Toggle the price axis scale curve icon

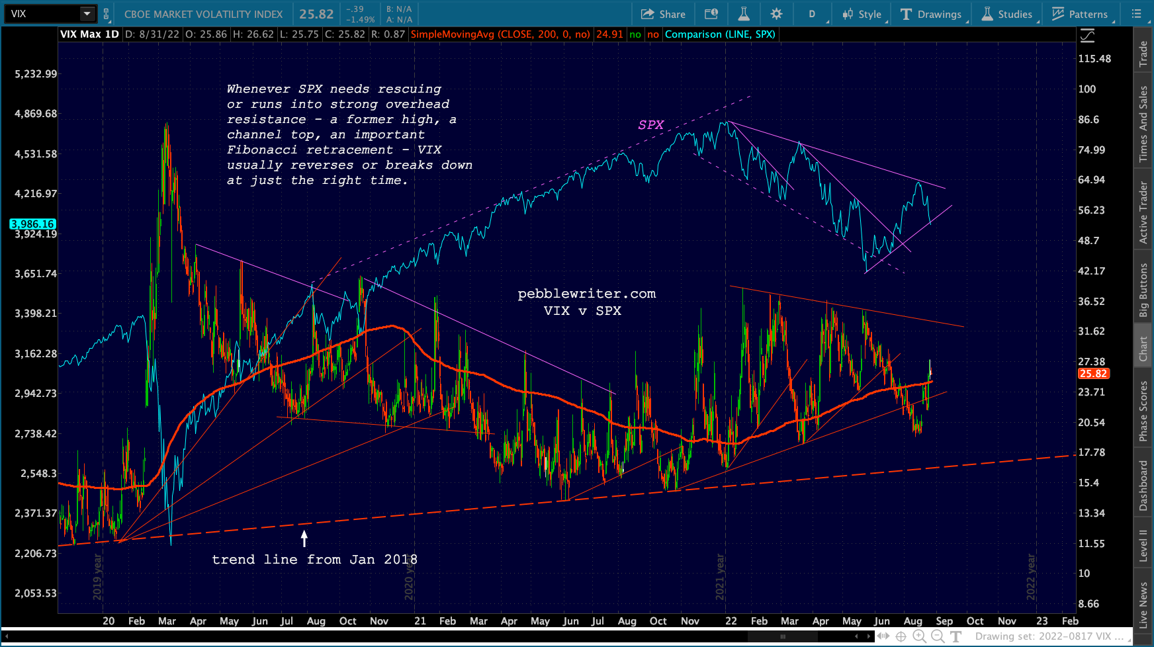(x=1087, y=36)
